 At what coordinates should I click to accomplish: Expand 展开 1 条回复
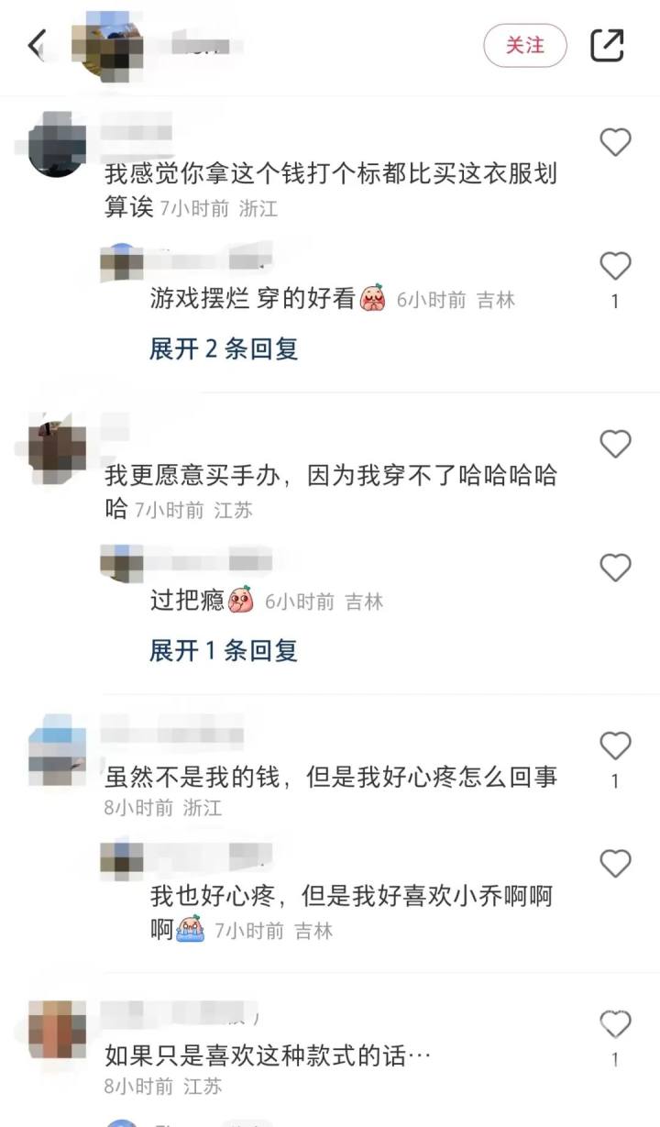coord(224,651)
